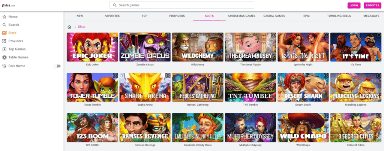
Task: Switch to the EPIC tab
Action: coord(307,16)
